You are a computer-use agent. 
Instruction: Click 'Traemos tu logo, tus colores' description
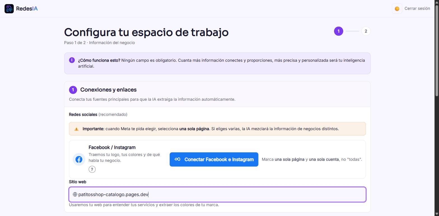click(x=124, y=158)
